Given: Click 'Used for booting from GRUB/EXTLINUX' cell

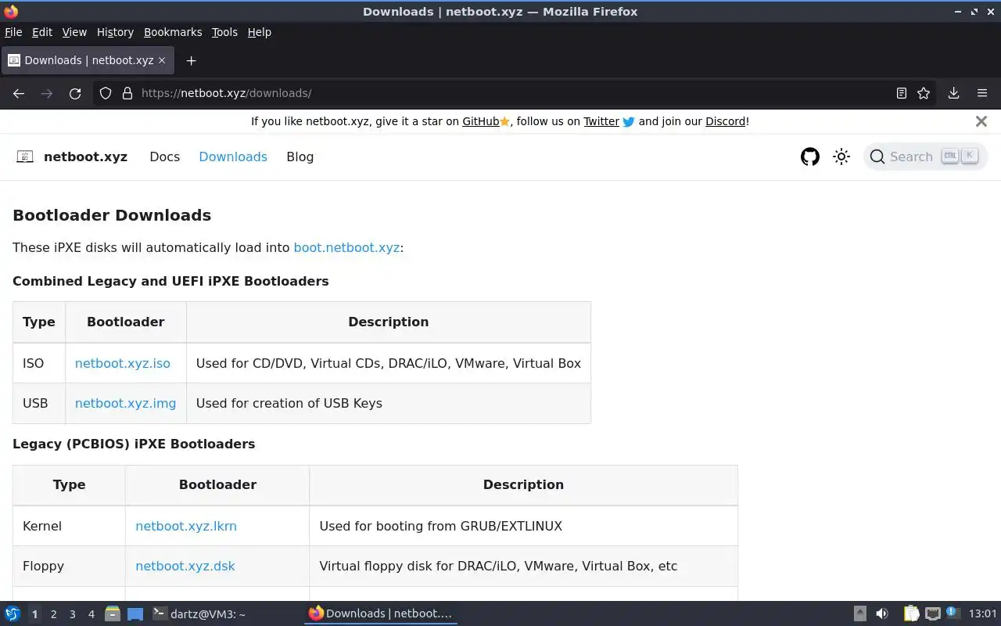Looking at the screenshot, I should pyautogui.click(x=523, y=526).
